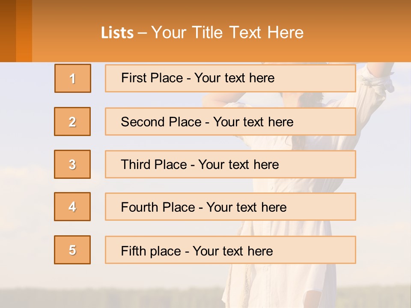Select 'Your Title Text Here' title text

(x=227, y=33)
